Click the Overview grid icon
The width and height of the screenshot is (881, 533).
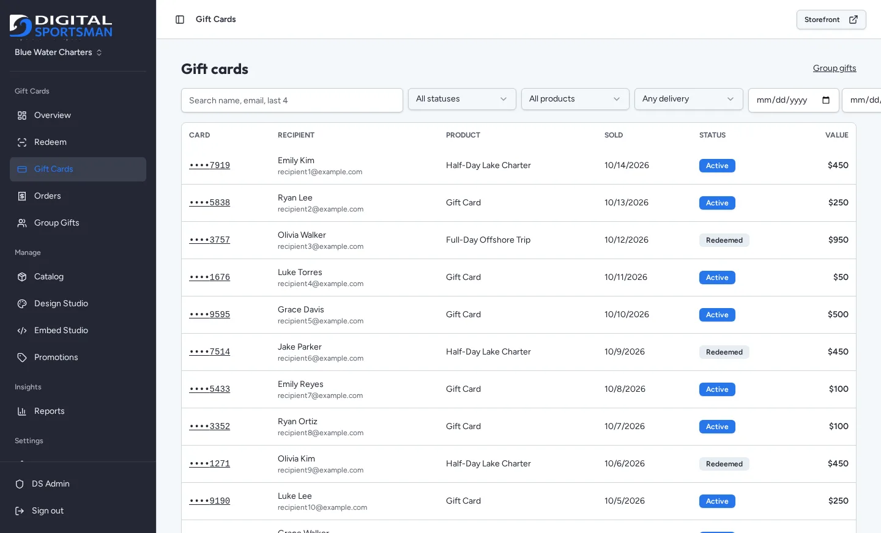pyautogui.click(x=22, y=116)
